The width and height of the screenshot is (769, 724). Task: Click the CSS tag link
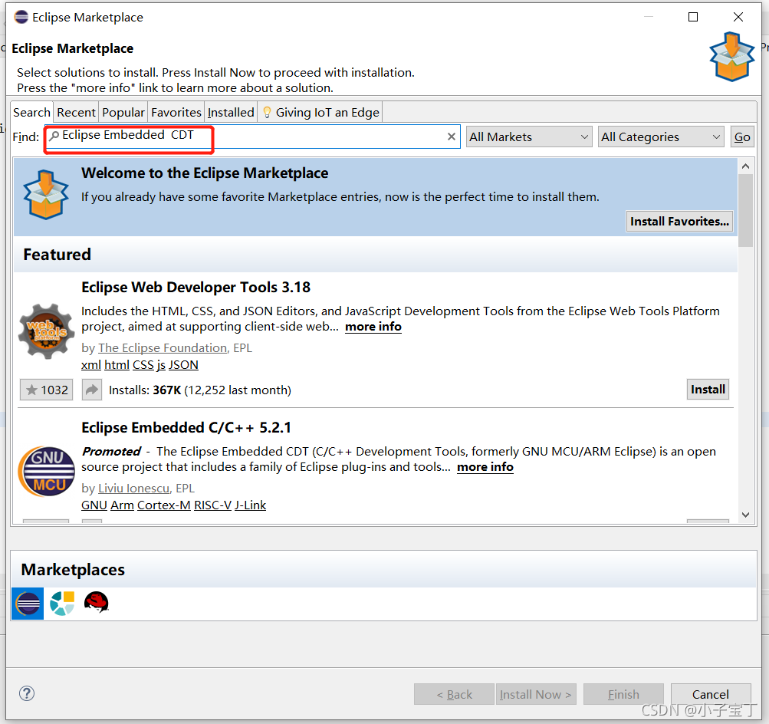point(143,365)
